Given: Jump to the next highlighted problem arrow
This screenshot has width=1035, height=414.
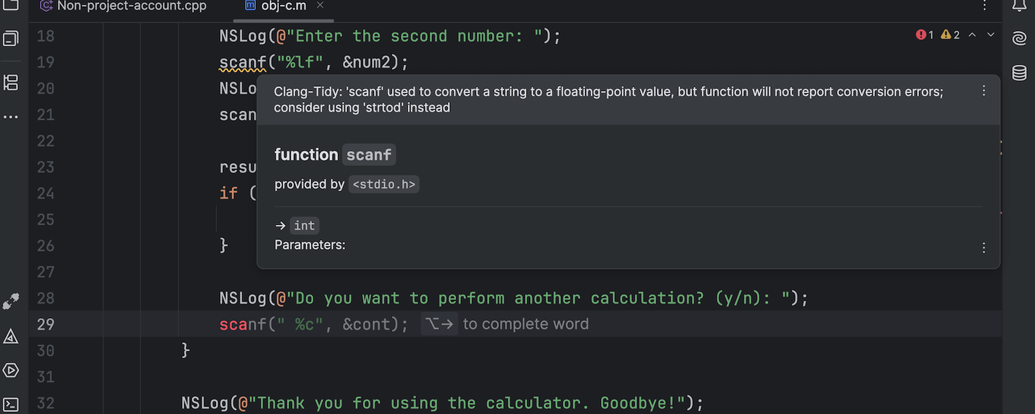Looking at the screenshot, I should [991, 34].
